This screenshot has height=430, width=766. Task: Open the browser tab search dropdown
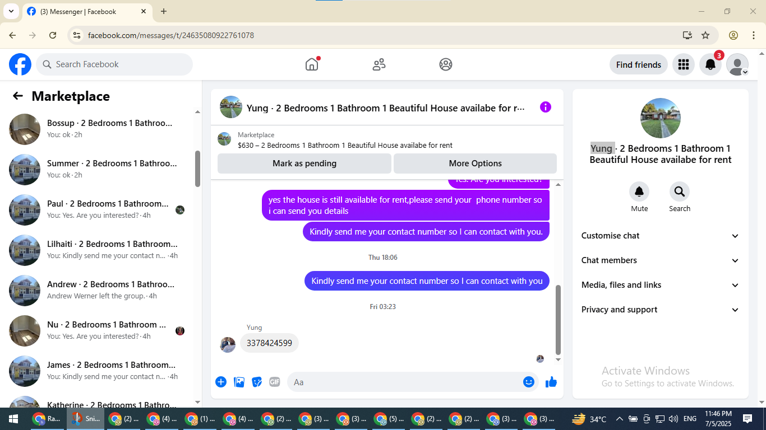point(11,11)
